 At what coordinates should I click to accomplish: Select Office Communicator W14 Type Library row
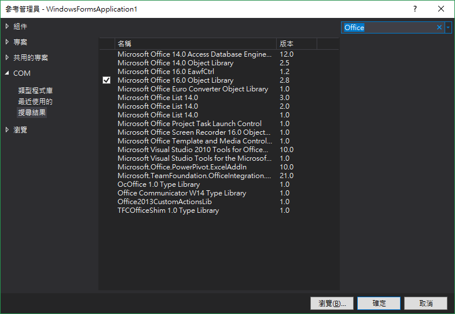tap(219, 193)
